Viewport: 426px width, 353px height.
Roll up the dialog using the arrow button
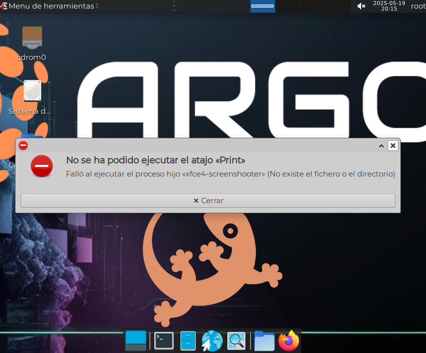point(381,146)
